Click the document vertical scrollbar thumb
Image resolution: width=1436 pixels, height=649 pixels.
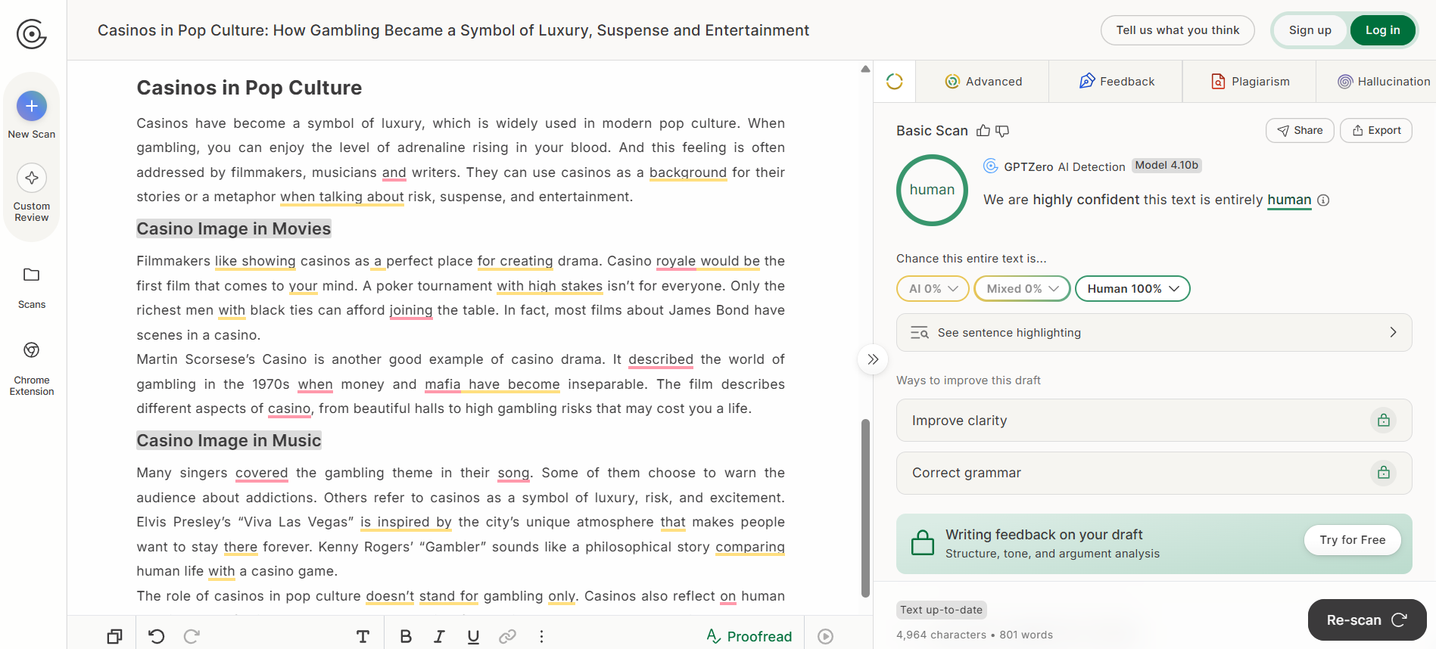865,508
